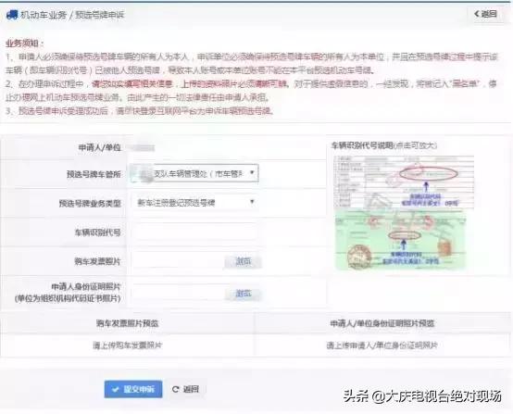Click 浏览 for the applicant ID photo

pyautogui.click(x=244, y=294)
